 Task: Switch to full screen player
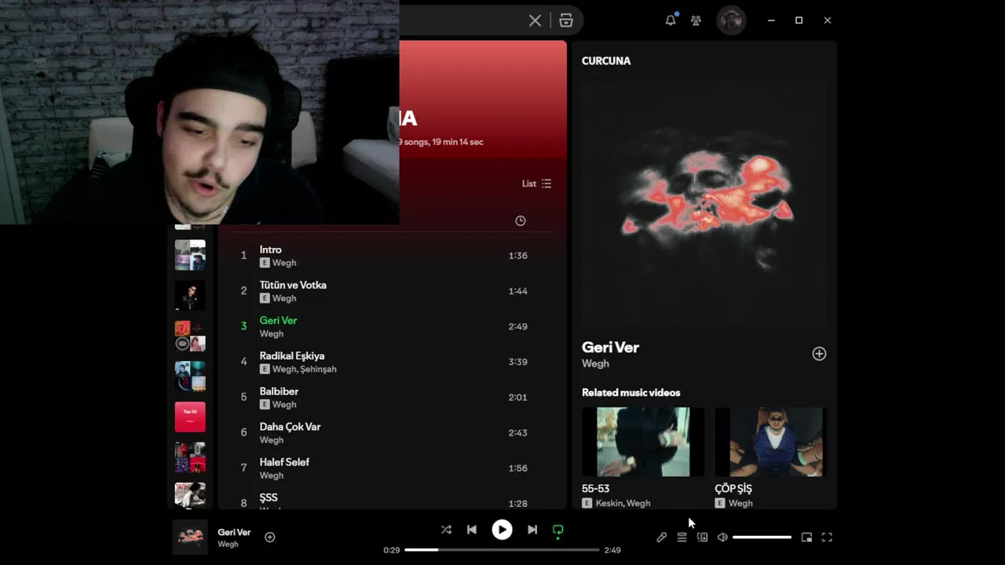[x=827, y=538]
